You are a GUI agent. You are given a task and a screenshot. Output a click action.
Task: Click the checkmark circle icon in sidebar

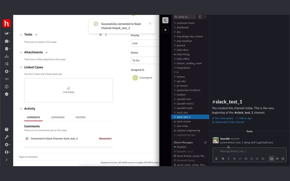tap(7, 94)
